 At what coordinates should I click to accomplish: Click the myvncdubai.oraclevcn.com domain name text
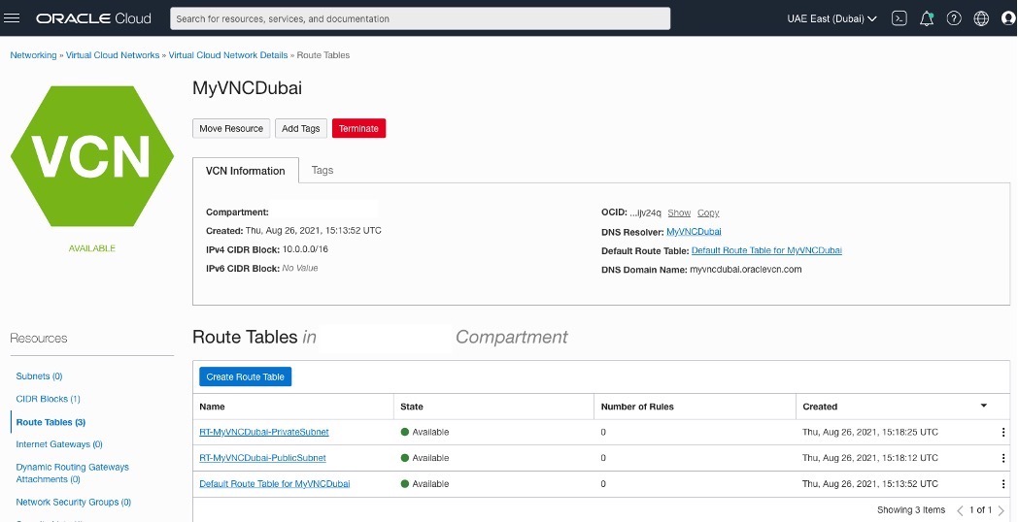click(x=745, y=269)
